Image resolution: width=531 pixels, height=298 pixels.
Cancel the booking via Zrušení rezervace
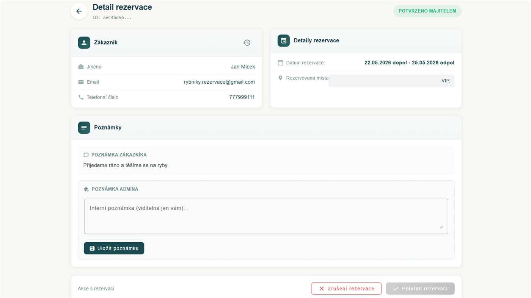pyautogui.click(x=346, y=289)
